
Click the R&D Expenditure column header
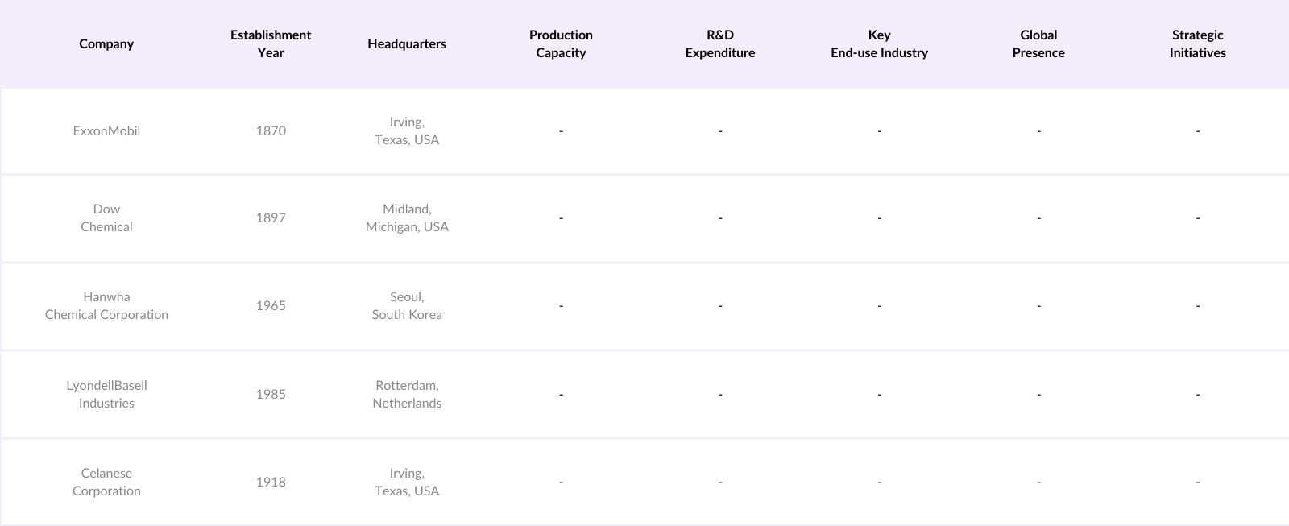(x=720, y=44)
